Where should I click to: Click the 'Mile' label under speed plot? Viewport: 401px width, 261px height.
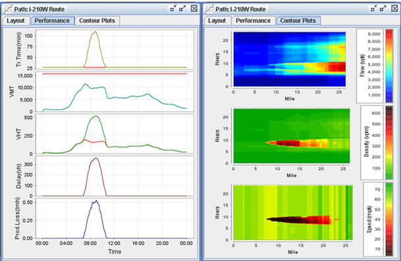(x=293, y=252)
